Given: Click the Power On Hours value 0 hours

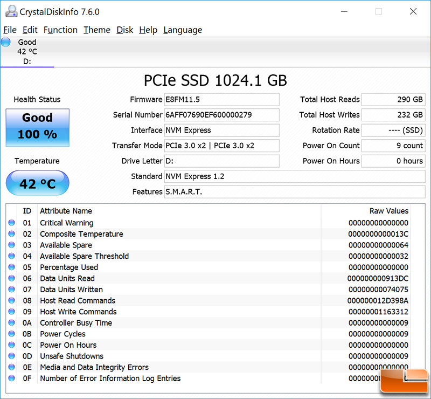Looking at the screenshot, I should coord(393,161).
